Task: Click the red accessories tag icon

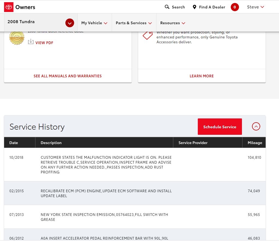Action: pos(147,35)
